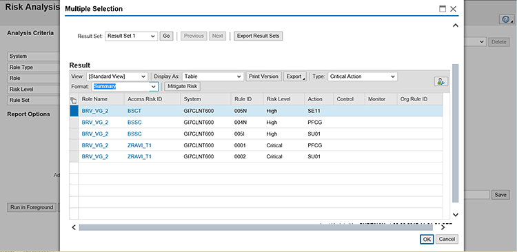Click the Go button

167,36
